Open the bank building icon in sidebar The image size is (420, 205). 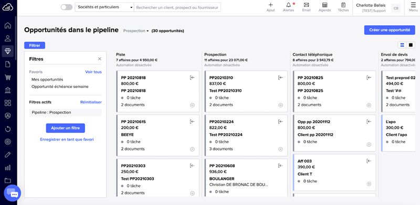(8, 90)
